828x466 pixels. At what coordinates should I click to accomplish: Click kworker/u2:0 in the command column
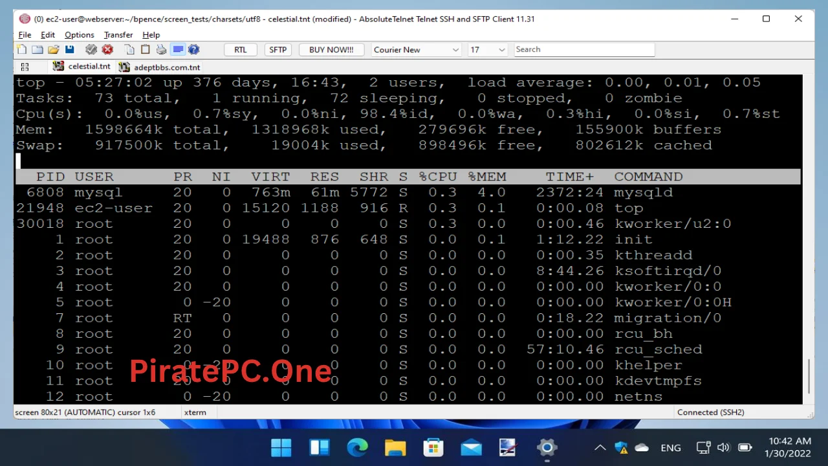click(x=673, y=223)
